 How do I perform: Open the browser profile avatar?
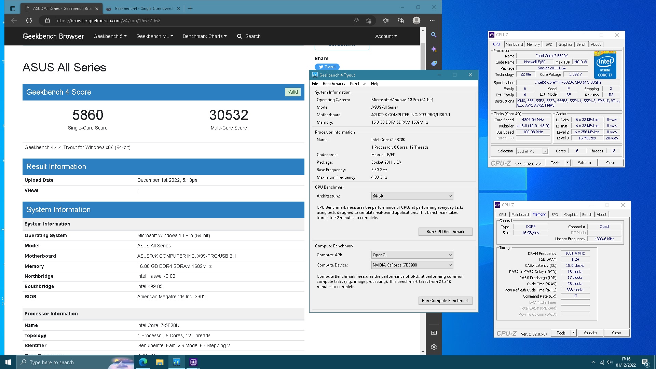tap(416, 20)
